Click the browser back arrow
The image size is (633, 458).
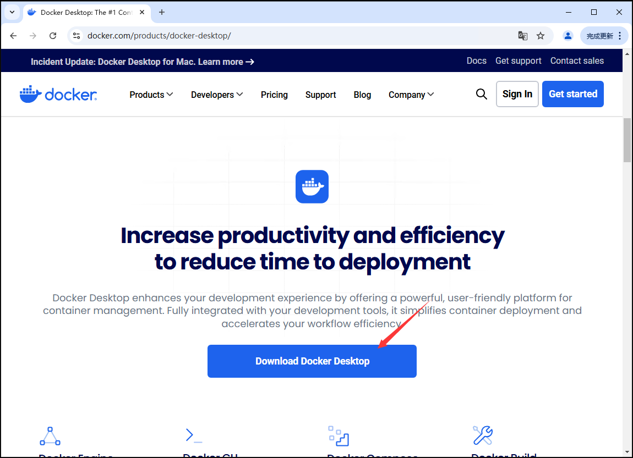[x=13, y=36]
